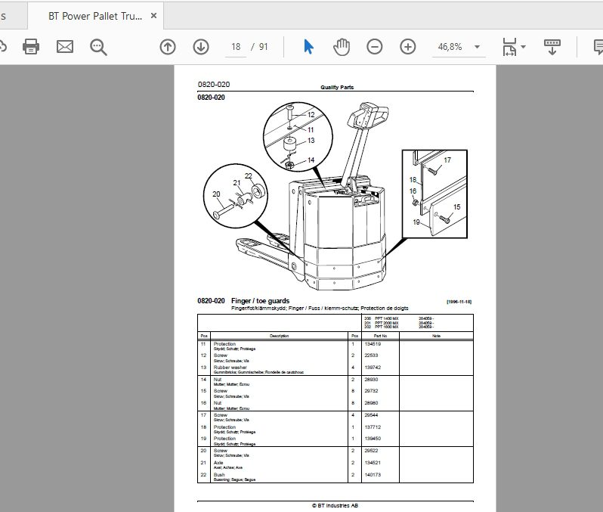The height and width of the screenshot is (512, 603).
Task: Activate the hand pan tool
Action: pyautogui.click(x=342, y=47)
